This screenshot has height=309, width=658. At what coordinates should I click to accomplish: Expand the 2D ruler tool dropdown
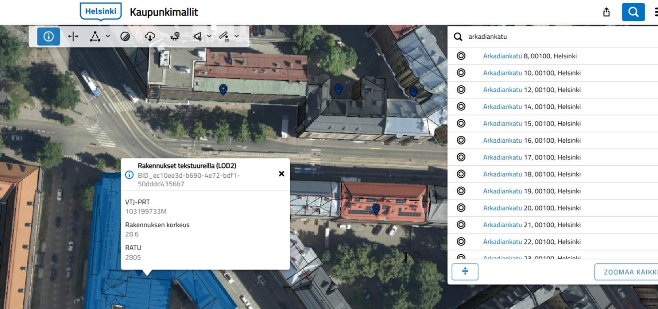(x=237, y=36)
